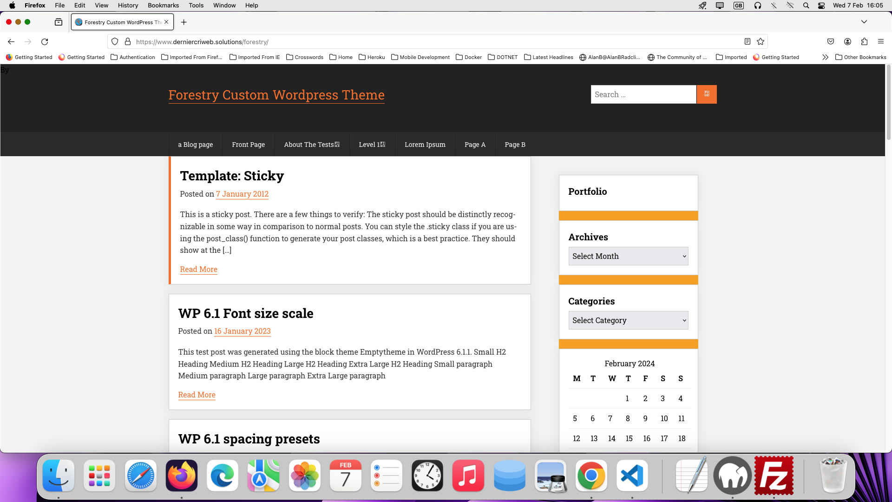Select the Categories dropdown menu

coord(629,320)
